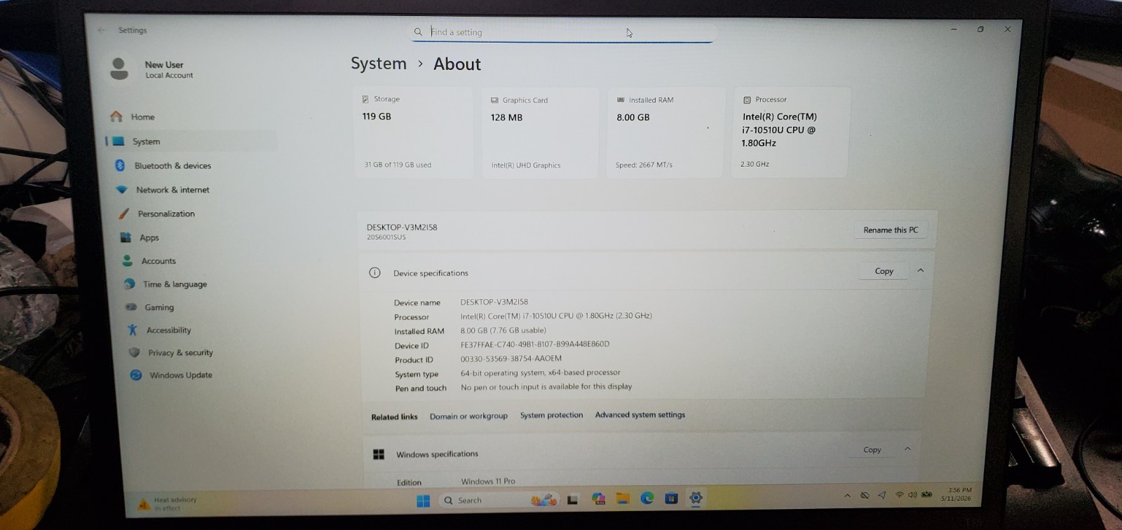The width and height of the screenshot is (1122, 530).
Task: Launch Copilot from the taskbar
Action: tap(598, 499)
